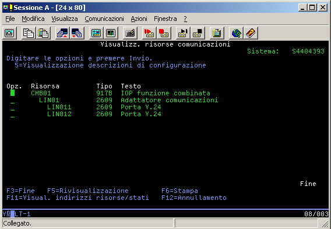The height and width of the screenshot is (229, 331).
Task: Click the F5=Rivisualizzazione function key text
Action: point(88,191)
